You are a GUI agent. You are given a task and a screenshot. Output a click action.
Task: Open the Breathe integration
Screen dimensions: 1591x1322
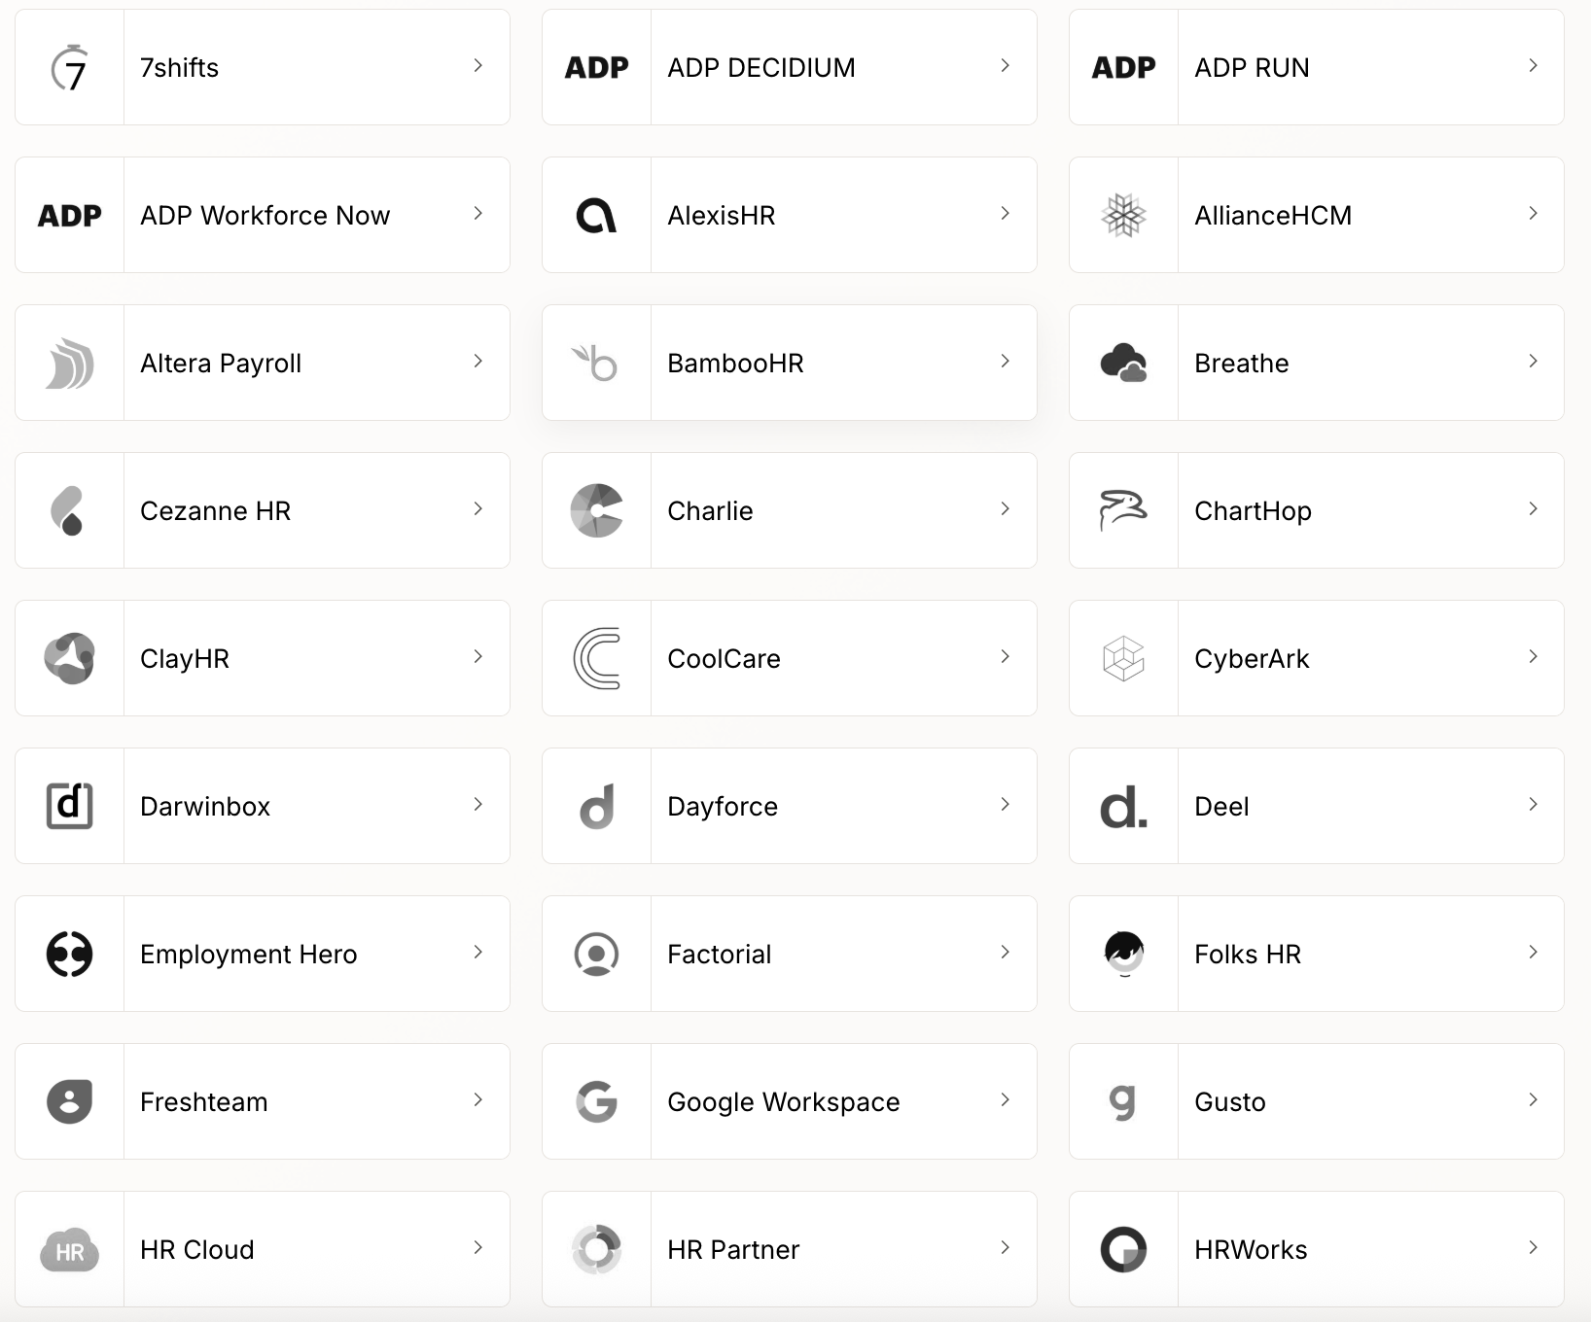pyautogui.click(x=1317, y=363)
